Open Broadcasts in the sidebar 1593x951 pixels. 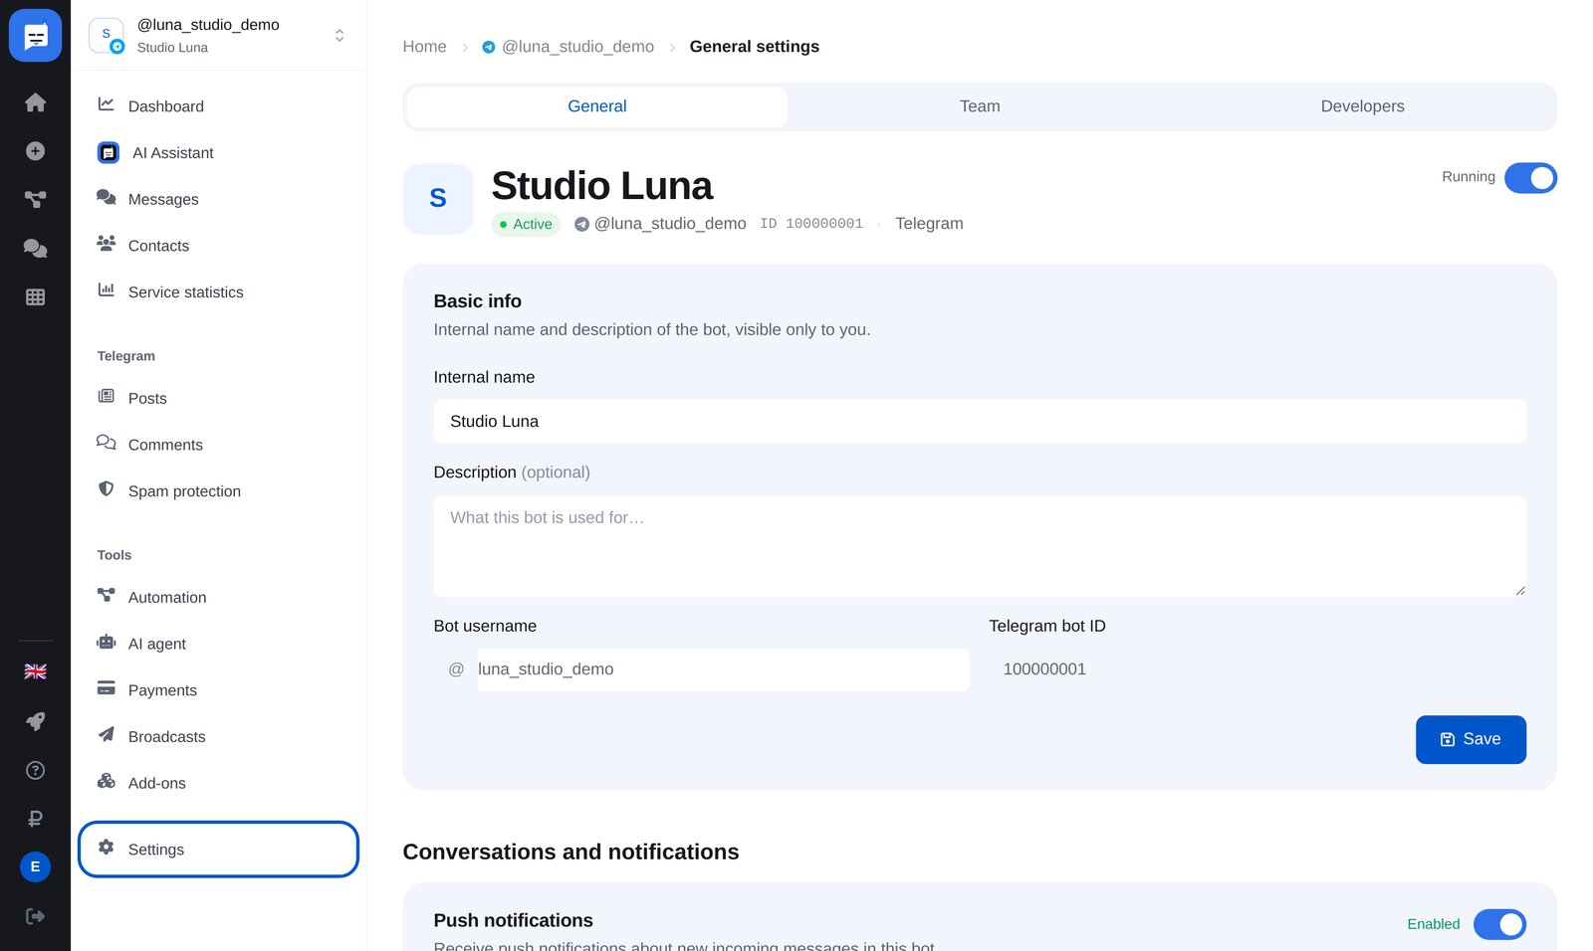(218, 736)
